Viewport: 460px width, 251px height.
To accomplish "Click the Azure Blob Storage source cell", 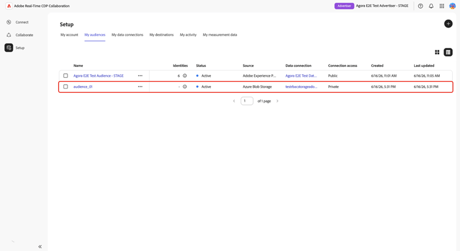I will pos(257,87).
